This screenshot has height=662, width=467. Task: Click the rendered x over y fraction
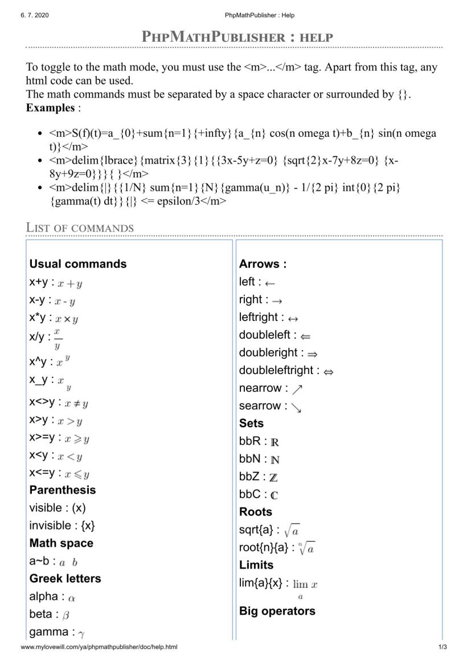coord(57,339)
